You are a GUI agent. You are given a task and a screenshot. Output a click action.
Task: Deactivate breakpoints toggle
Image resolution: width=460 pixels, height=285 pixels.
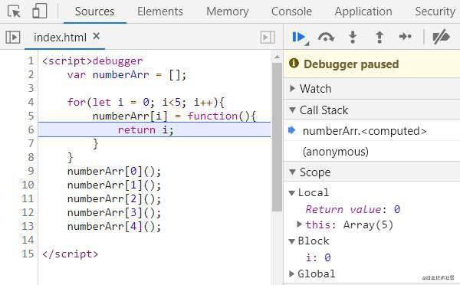[x=442, y=37]
